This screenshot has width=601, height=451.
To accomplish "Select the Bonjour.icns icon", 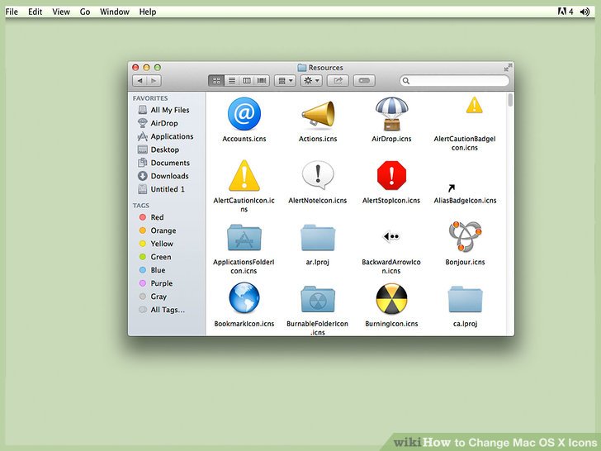I will 465,236.
